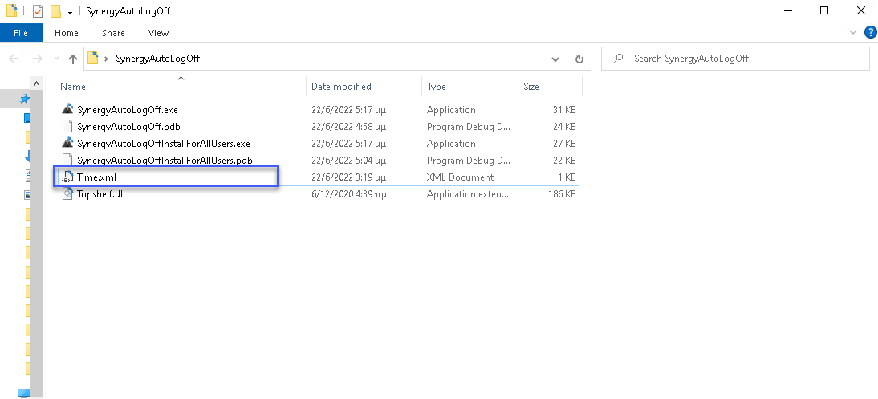Select the Topshelf.dll file icon
This screenshot has width=878, height=399.
[x=67, y=194]
